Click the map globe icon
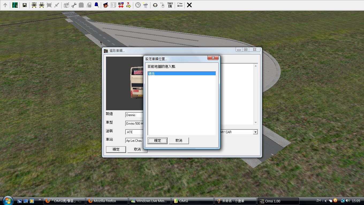The image size is (364, 205). pyautogui.click(x=15, y=5)
